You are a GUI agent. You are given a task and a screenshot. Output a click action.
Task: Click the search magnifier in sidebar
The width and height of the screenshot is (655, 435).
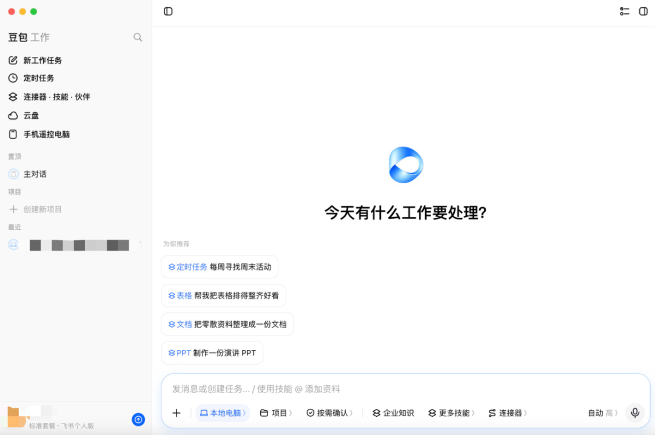138,37
